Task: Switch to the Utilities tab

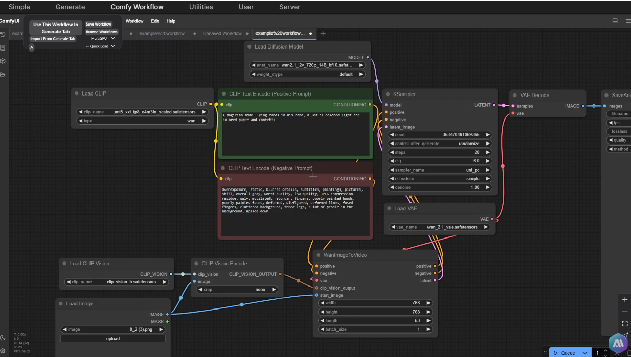Action: tap(201, 7)
